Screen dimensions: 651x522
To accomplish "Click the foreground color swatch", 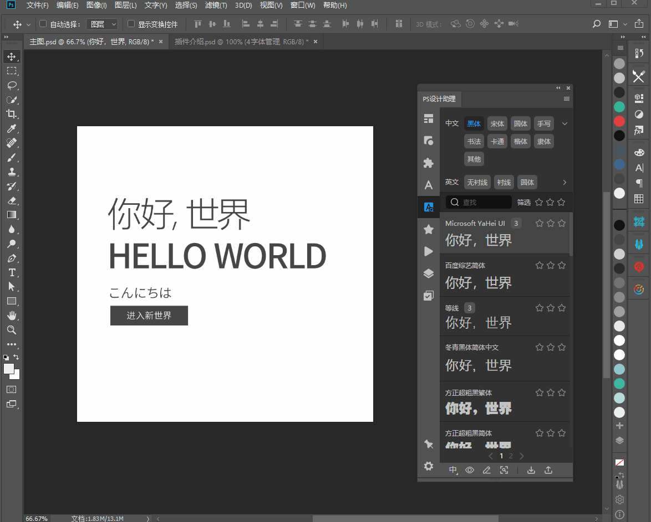I will (8, 369).
